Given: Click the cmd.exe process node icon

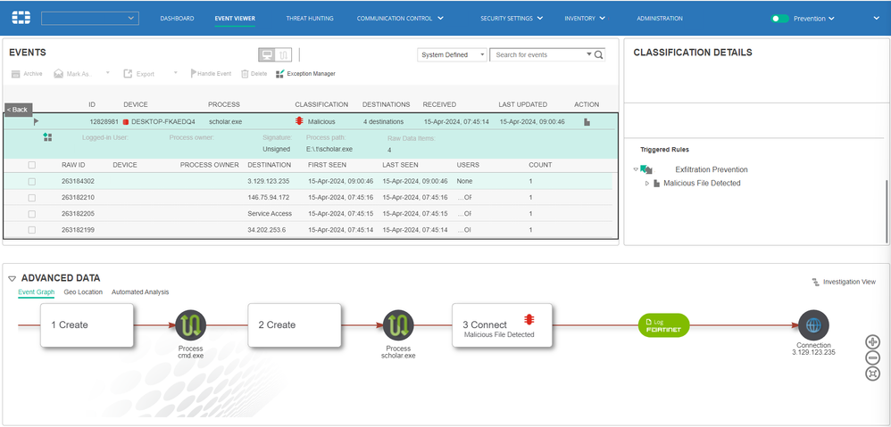Looking at the screenshot, I should click(190, 325).
